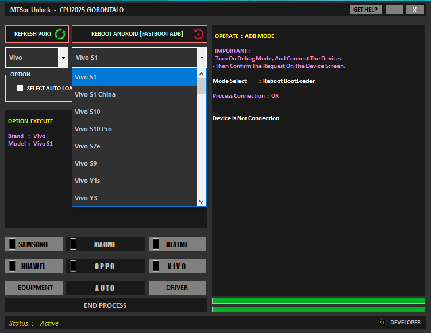Choose Vivo S9 from the model list
This screenshot has height=333, width=431.
(x=134, y=163)
